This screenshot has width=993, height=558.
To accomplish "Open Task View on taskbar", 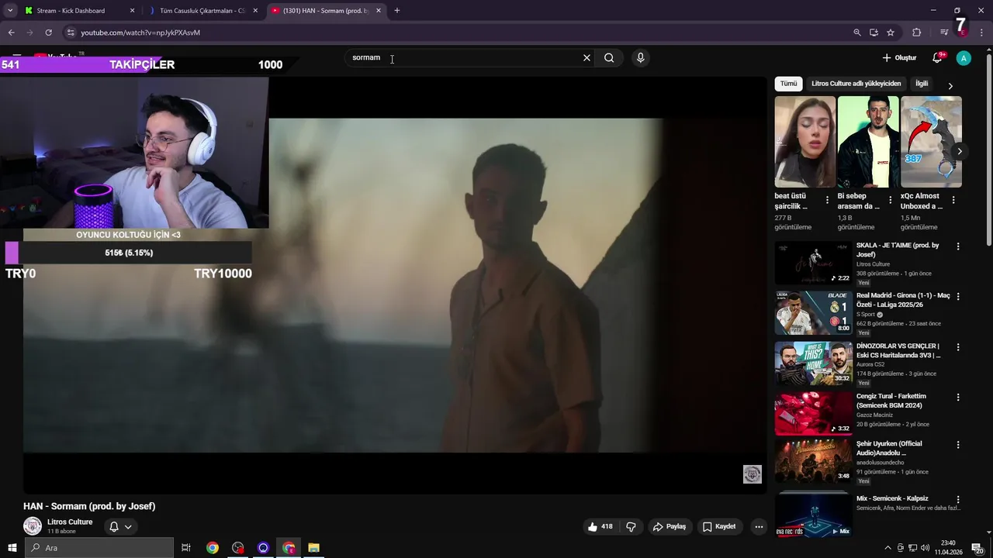I will pos(186,548).
